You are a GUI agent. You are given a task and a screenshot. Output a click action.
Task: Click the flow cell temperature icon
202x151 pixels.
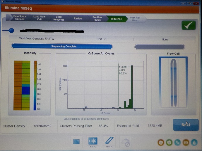[x=109, y=141]
